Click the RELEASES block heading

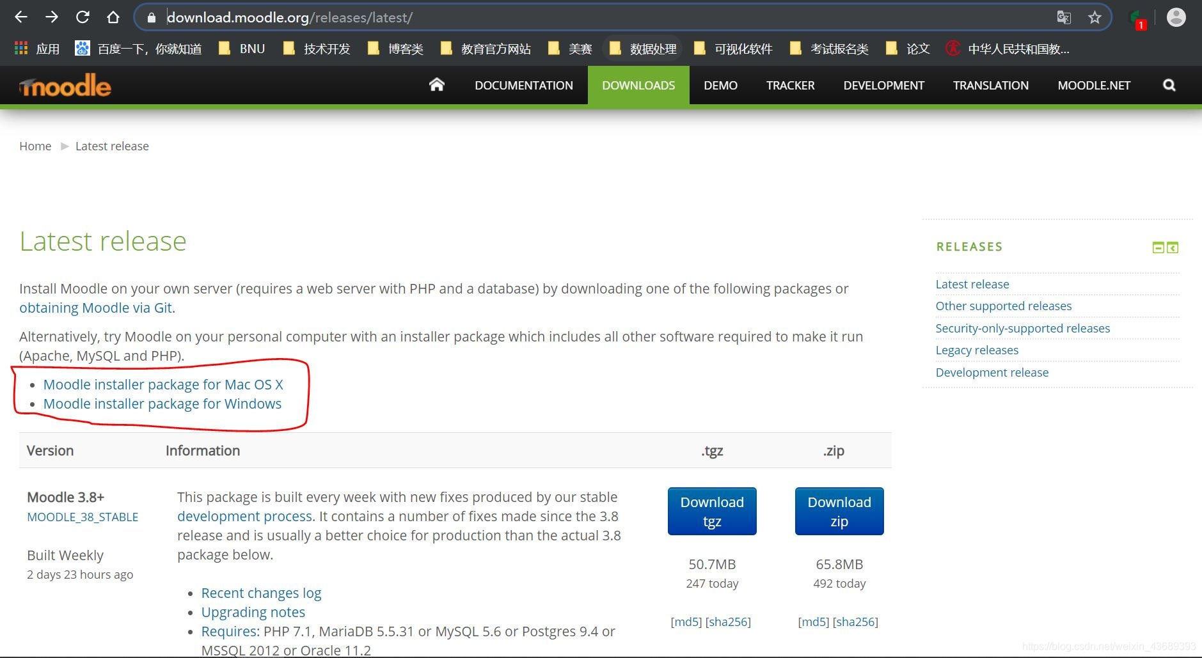pyautogui.click(x=969, y=247)
